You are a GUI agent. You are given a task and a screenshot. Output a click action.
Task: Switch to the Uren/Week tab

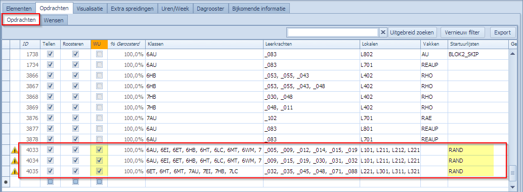(175, 9)
